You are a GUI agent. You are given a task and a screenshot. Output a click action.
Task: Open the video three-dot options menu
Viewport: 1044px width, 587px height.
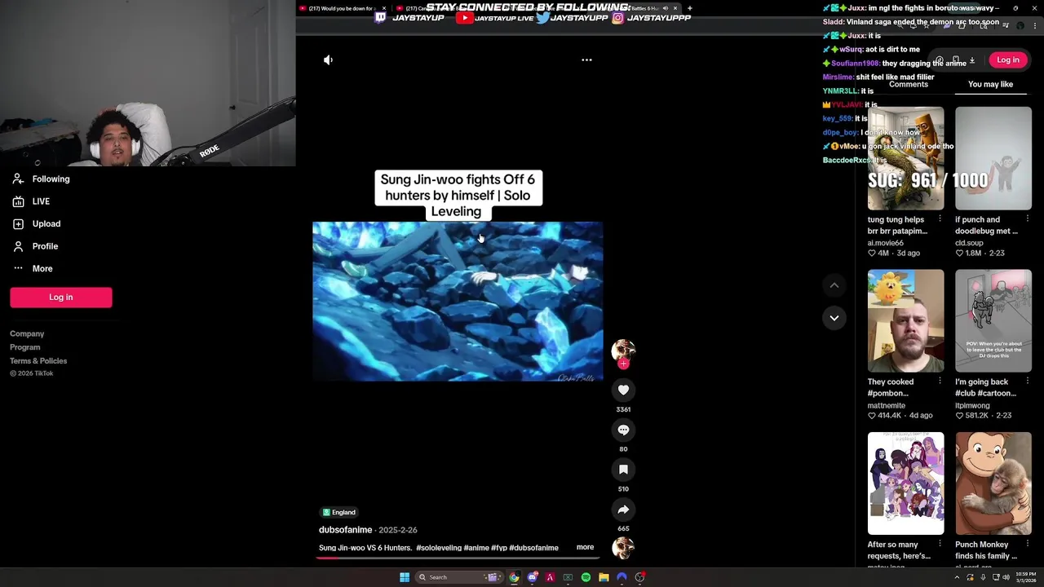click(586, 60)
